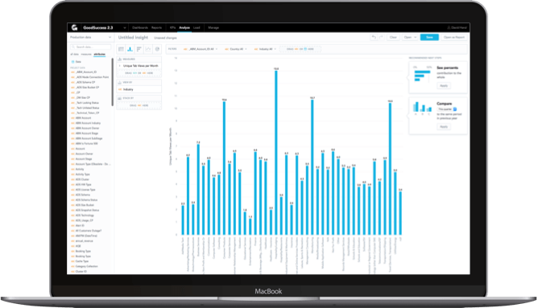Open the _ABM_Account_ID filter dropdown
This screenshot has width=538, height=308.
point(201,49)
